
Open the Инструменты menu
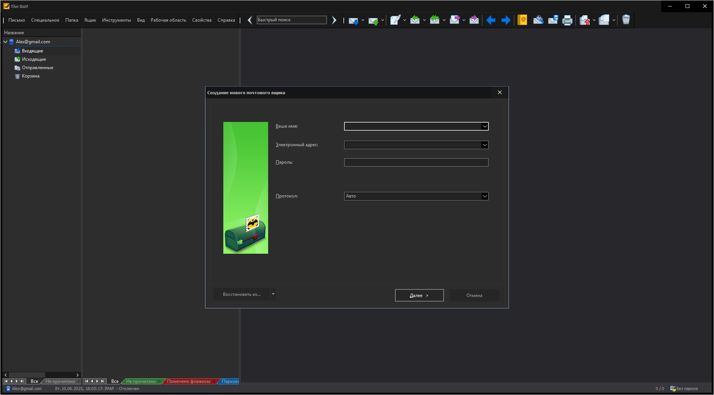click(x=117, y=20)
